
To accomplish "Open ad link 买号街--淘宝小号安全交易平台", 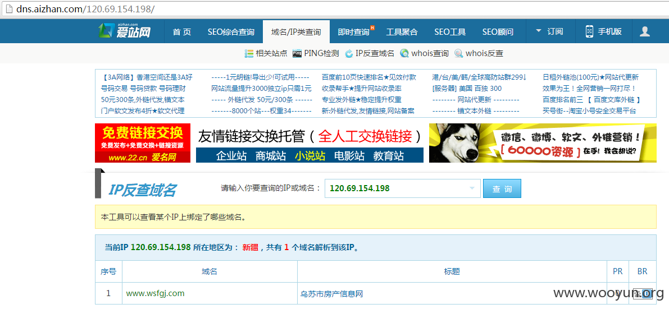I will [589, 111].
